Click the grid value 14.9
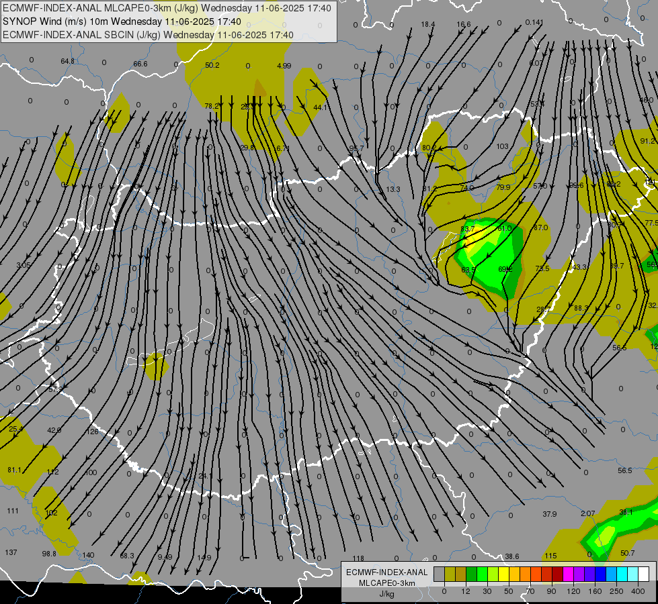 tap(204, 558)
